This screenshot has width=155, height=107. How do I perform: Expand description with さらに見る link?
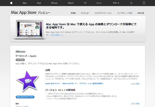point(135,84)
